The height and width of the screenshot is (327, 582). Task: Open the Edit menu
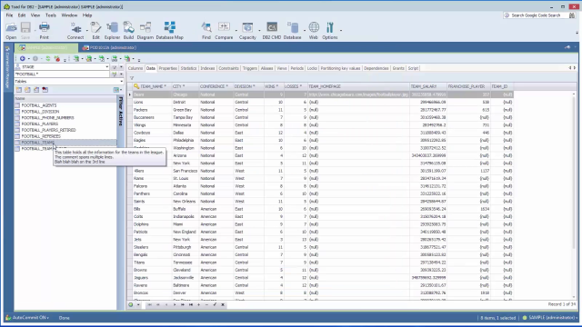[22, 15]
